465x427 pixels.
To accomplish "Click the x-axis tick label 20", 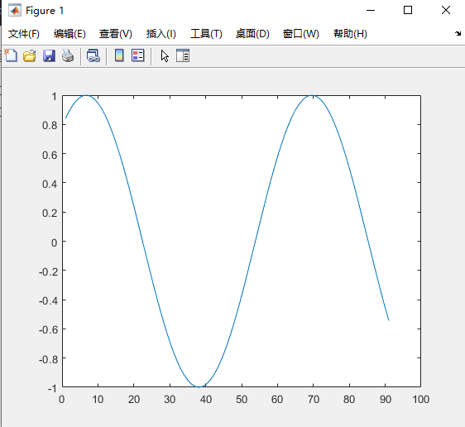I will pyautogui.click(x=134, y=400).
